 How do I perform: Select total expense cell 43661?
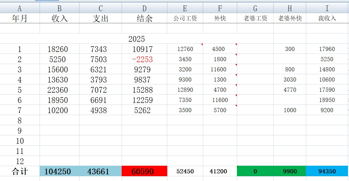(x=101, y=171)
